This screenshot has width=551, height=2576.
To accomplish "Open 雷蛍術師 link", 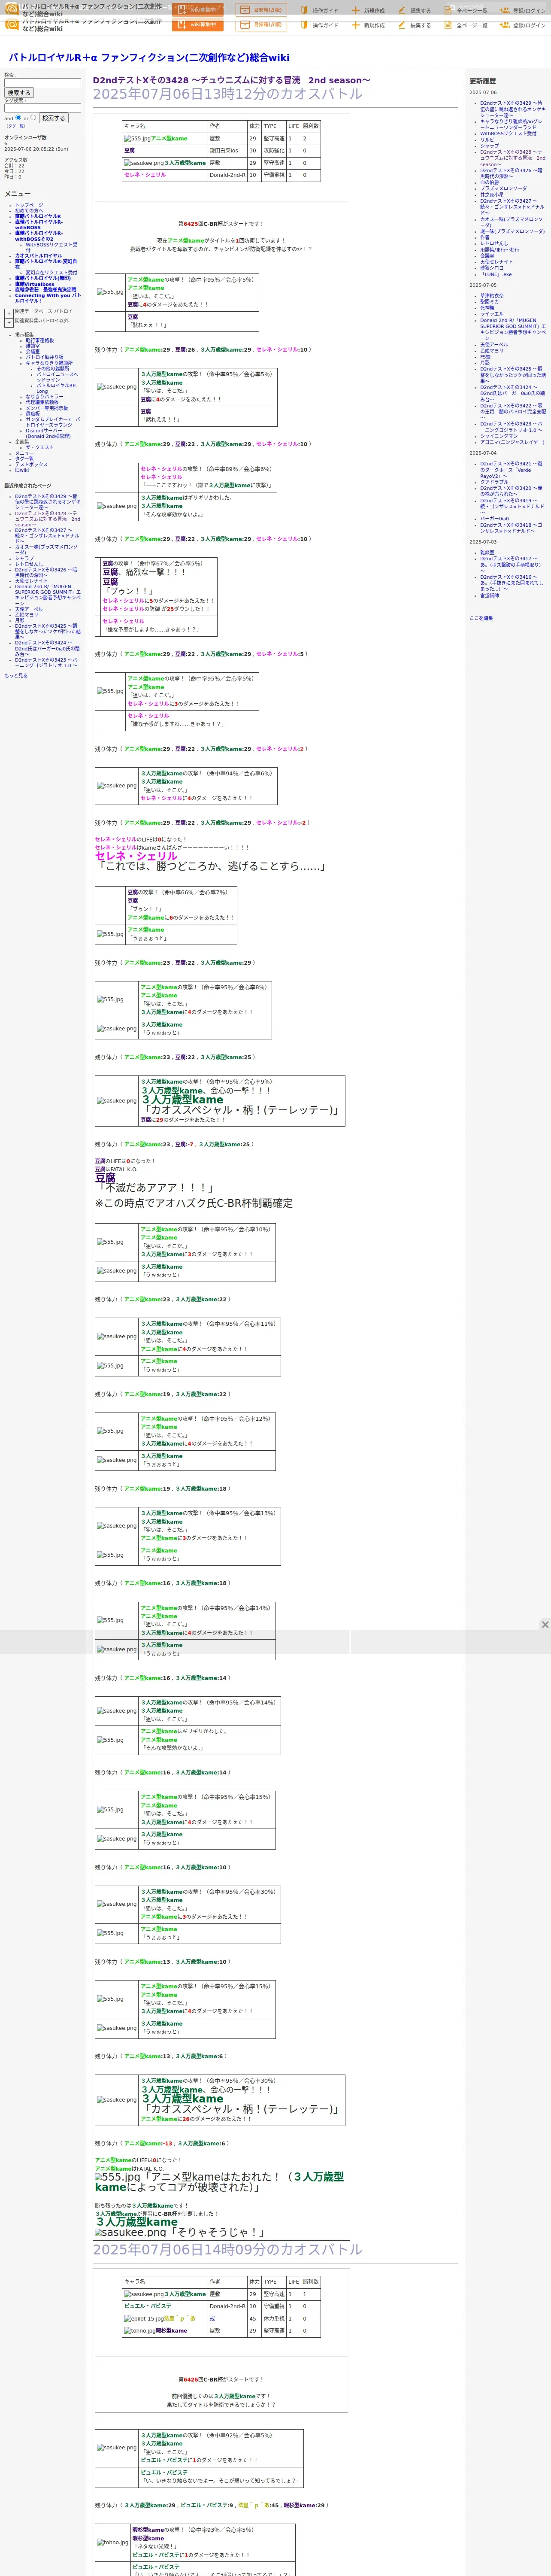I will click(490, 595).
